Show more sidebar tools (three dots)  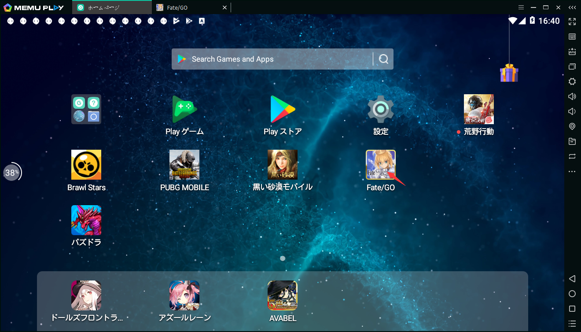572,171
